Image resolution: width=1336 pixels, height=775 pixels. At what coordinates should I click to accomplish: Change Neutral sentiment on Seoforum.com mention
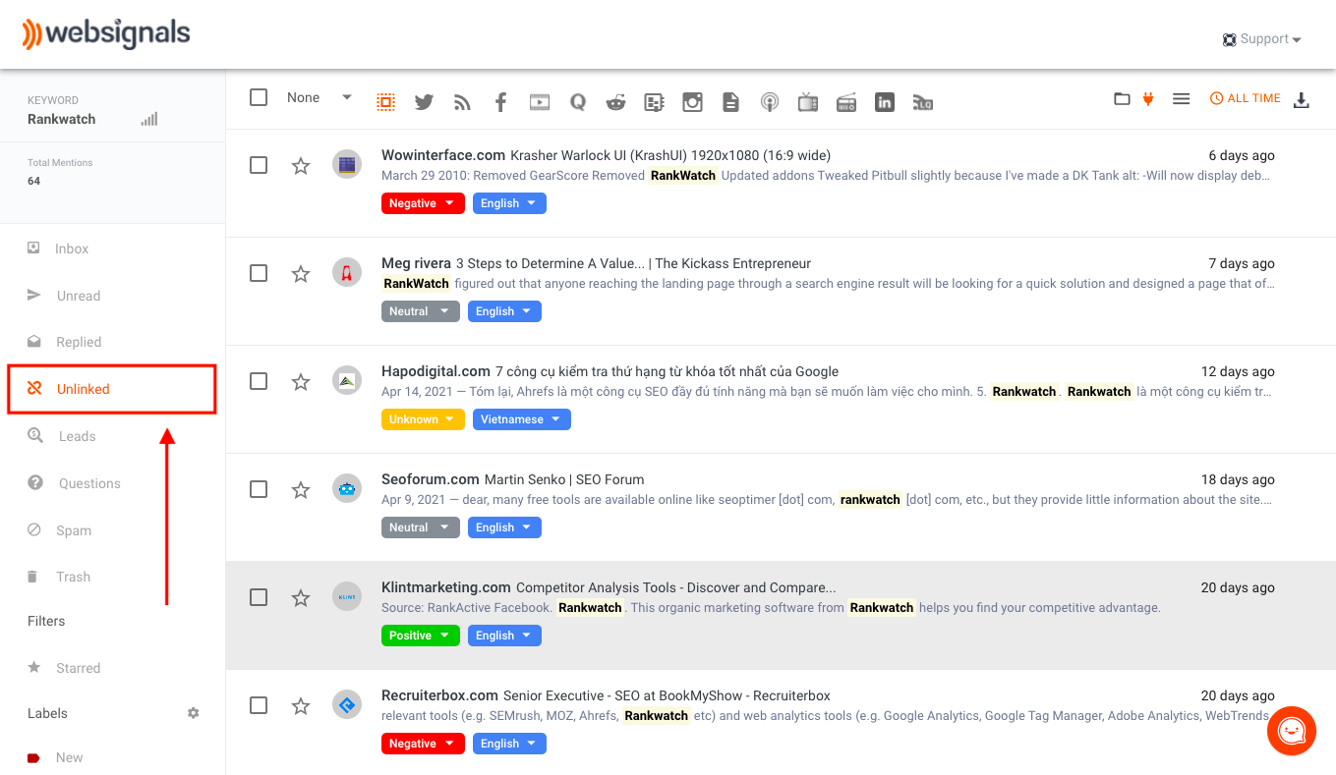click(421, 527)
